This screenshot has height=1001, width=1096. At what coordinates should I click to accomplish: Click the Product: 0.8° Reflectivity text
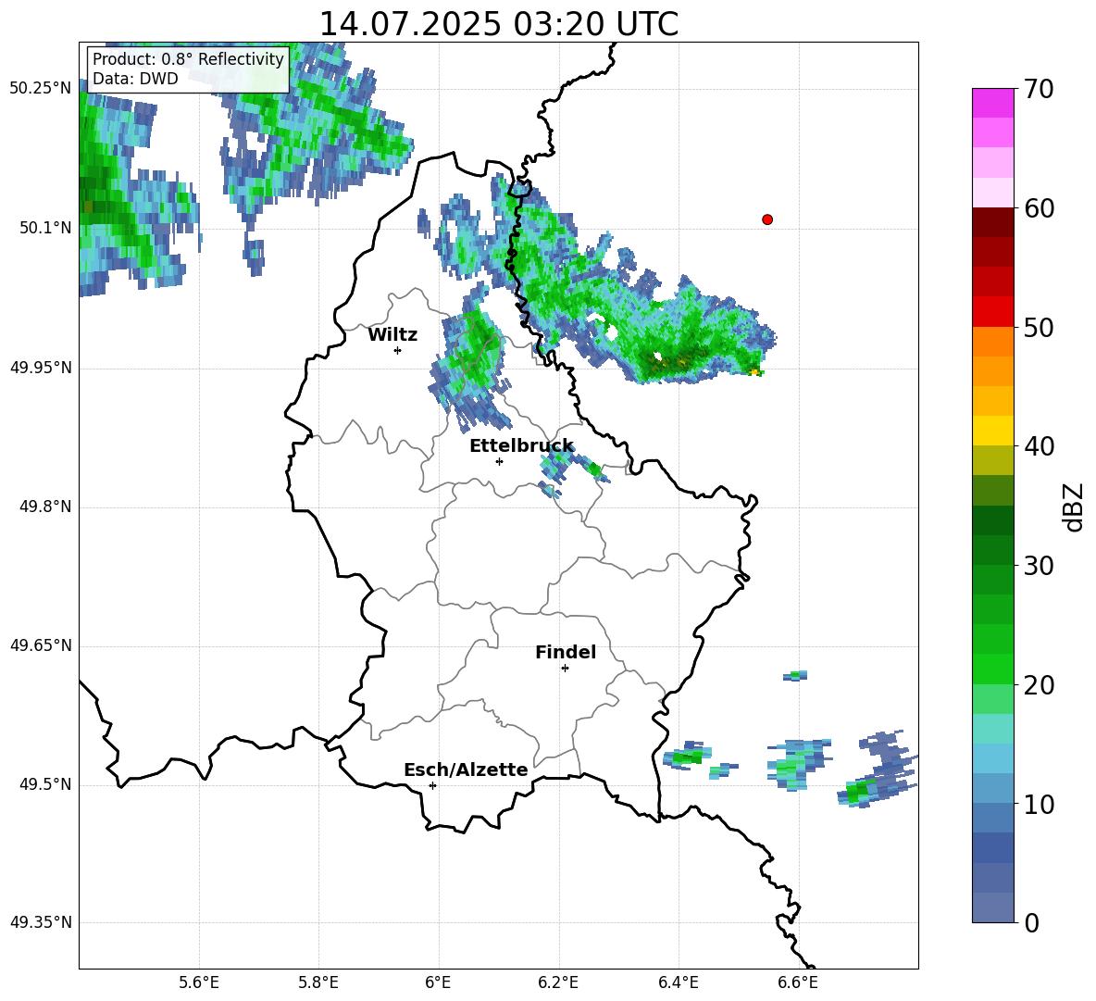point(188,58)
